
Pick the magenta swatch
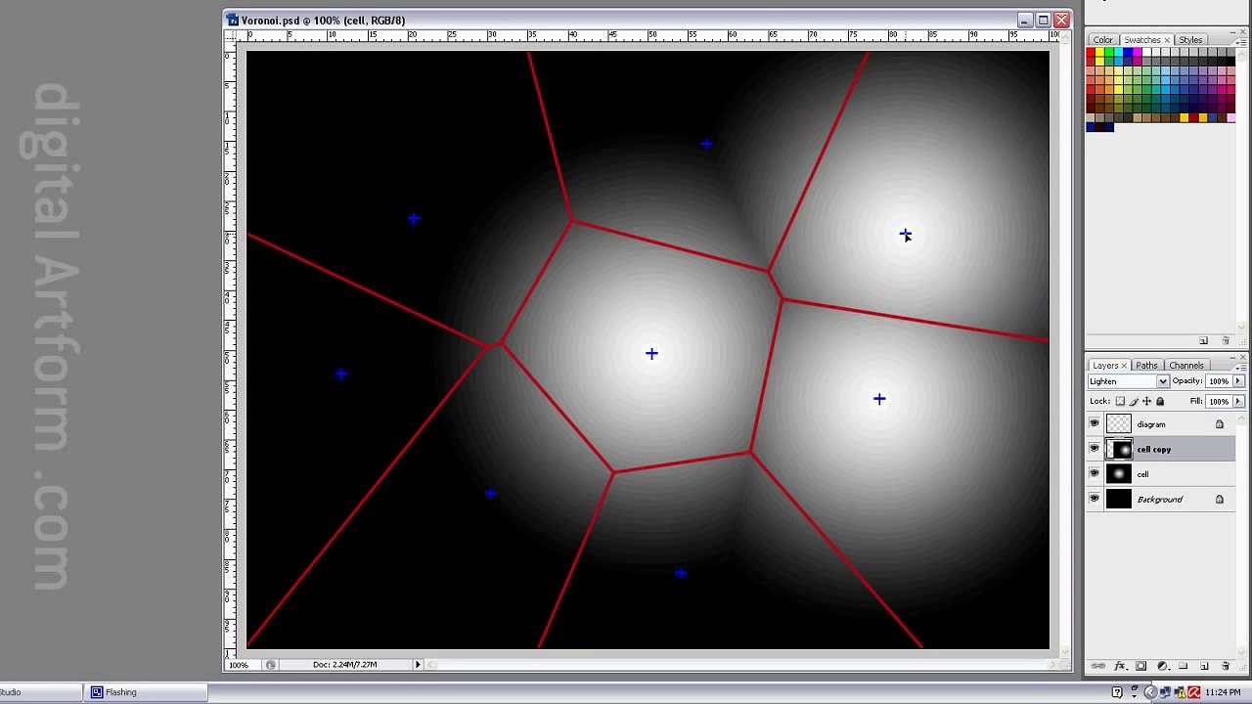pos(1137,52)
